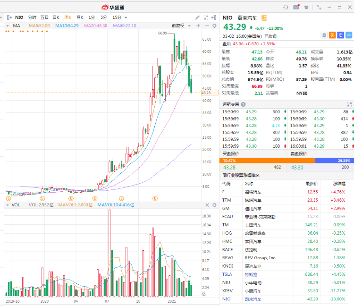Image resolution: width=354 pixels, height=306 pixels.
Task: Click the compact mode shrink arrows icon
Action: [319, 7]
